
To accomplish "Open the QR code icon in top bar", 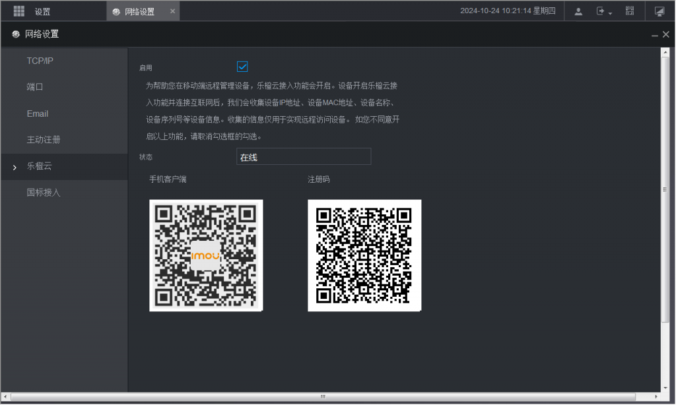I will 630,11.
